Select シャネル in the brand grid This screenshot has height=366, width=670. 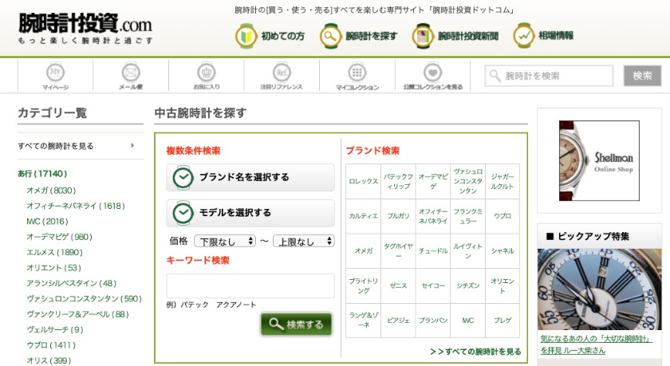pyautogui.click(x=503, y=251)
